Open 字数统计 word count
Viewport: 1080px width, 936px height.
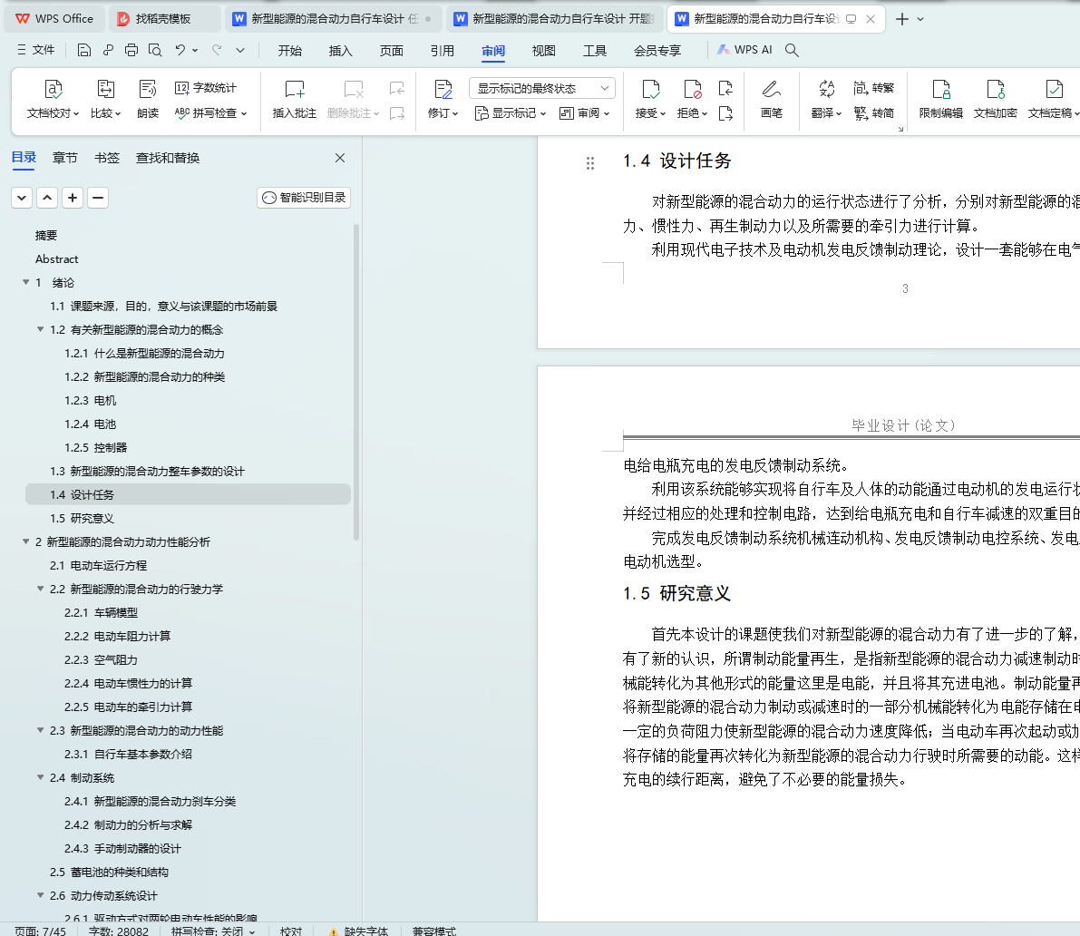point(205,88)
